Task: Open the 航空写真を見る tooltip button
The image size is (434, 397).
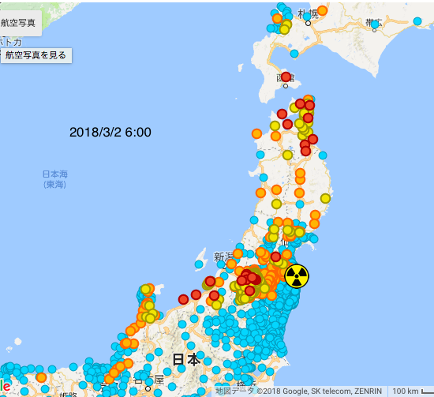Action: click(36, 55)
